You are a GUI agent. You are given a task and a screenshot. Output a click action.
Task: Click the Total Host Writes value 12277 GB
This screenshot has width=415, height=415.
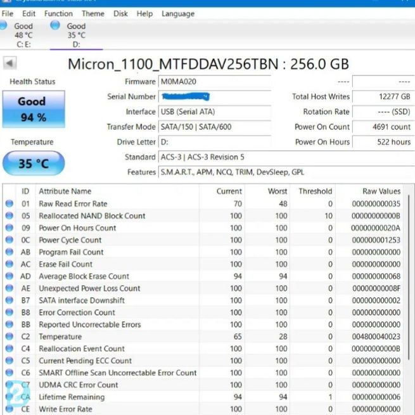coord(383,96)
